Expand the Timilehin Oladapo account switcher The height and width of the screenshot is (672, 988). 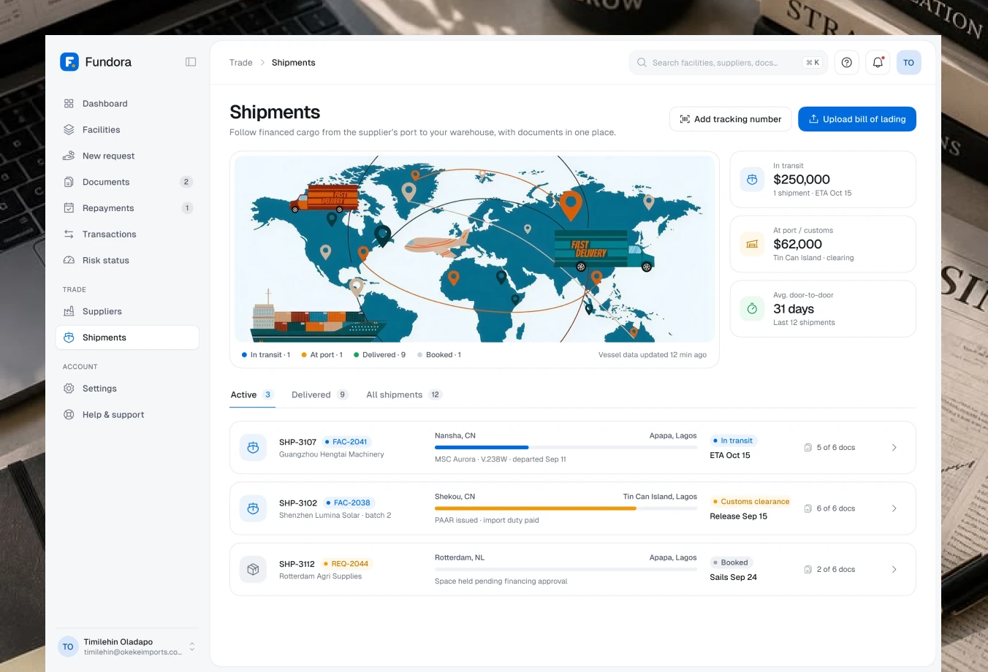127,646
